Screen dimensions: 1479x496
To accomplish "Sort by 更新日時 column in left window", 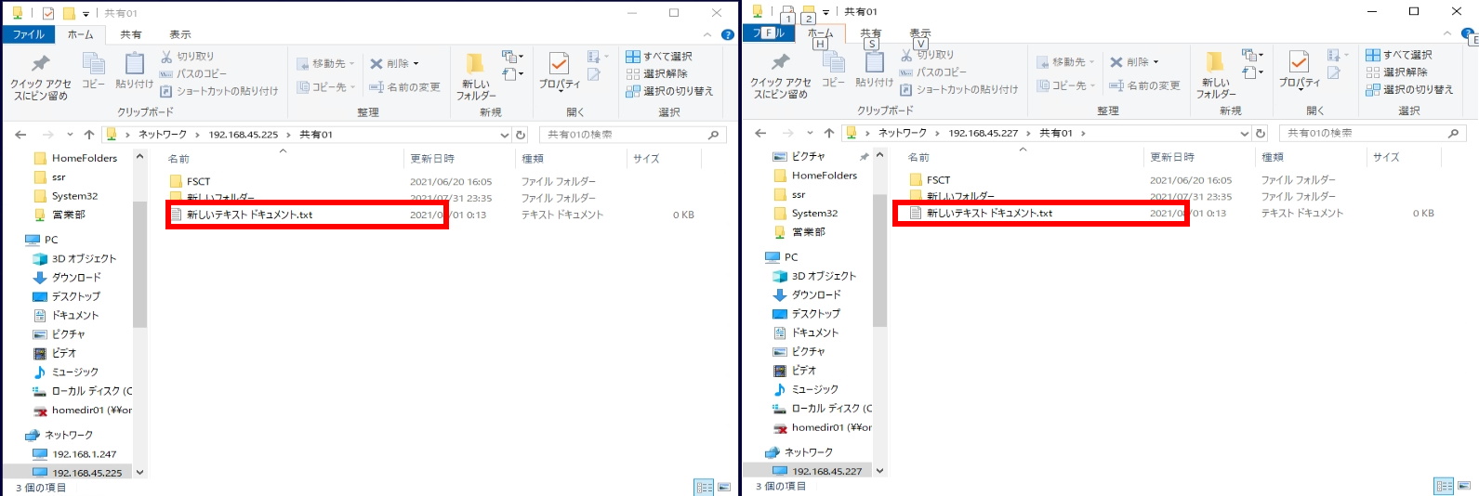I will pyautogui.click(x=432, y=159).
